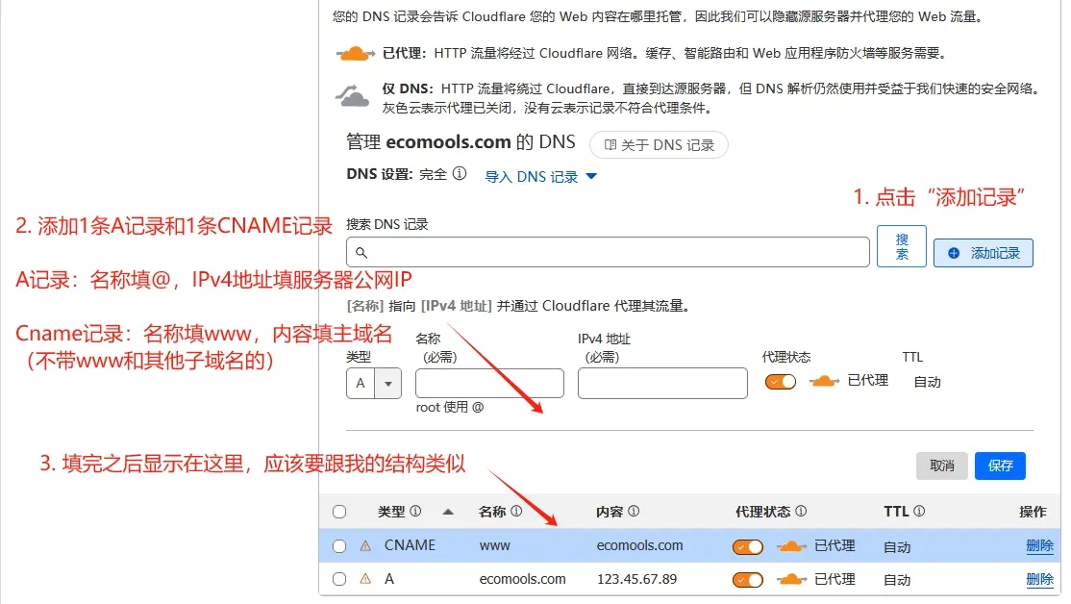Image resolution: width=1071 pixels, height=604 pixels.
Task: Click the CNAME type cell
Action: click(x=410, y=545)
